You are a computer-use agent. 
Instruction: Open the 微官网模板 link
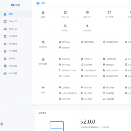pos(87,42)
